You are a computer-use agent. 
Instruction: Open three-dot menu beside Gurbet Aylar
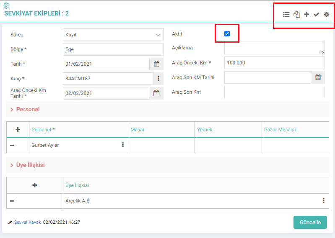coord(123,145)
